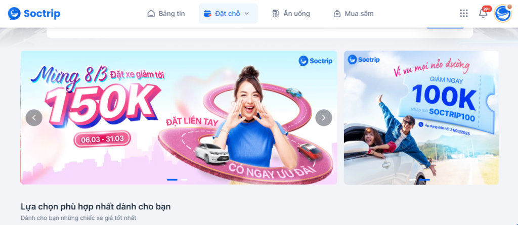Select the first carousel indicator dot
The image size is (518, 225).
pos(172,179)
